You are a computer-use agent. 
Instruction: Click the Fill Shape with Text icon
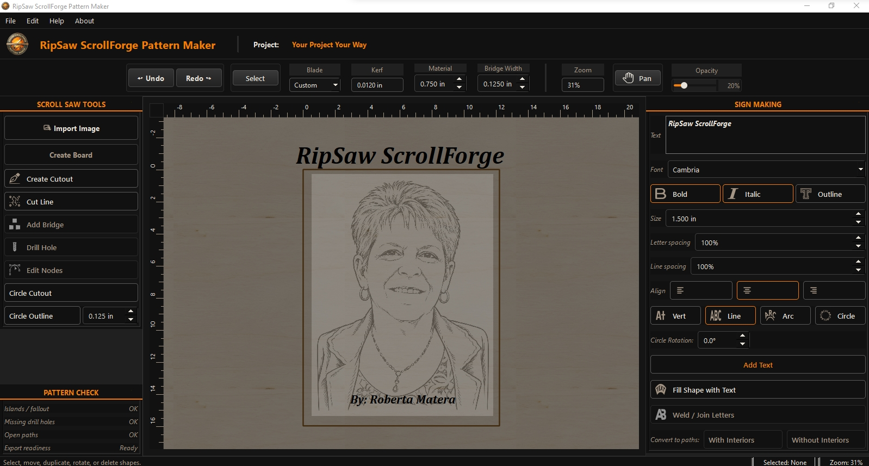pyautogui.click(x=661, y=389)
